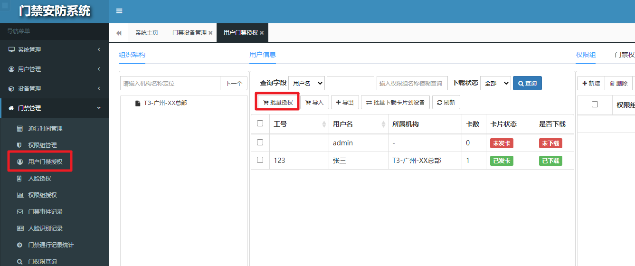Close the 门禁设备管理 tab
The height and width of the screenshot is (266, 635).
pyautogui.click(x=210, y=33)
